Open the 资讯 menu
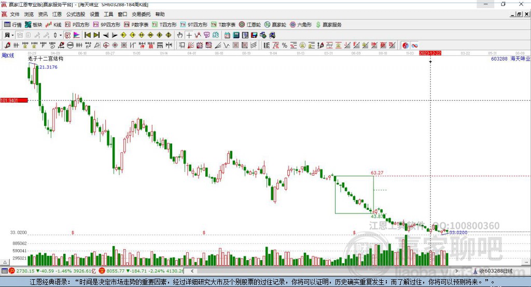The image size is (531, 287). 43,14
